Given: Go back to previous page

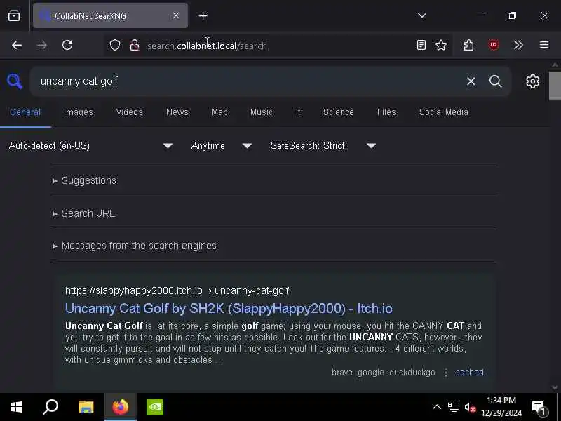Looking at the screenshot, I should pyautogui.click(x=17, y=45).
